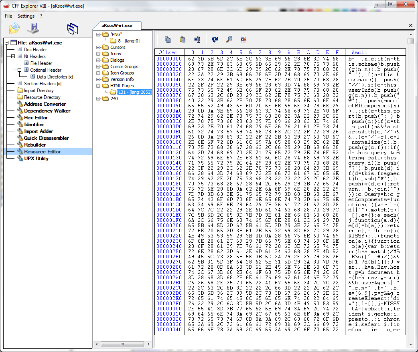
Task: Switch to the aKsosWwt.exe tab
Action: [x=117, y=26]
